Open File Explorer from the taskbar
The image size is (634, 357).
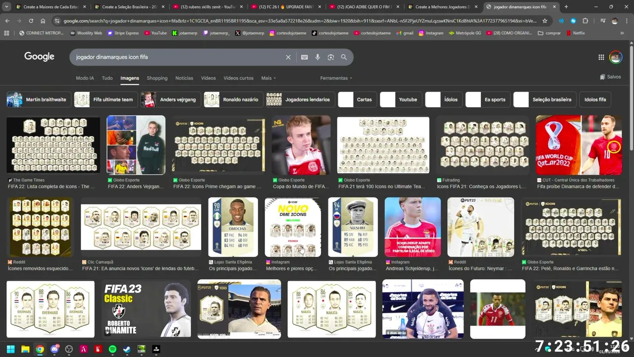(25, 349)
